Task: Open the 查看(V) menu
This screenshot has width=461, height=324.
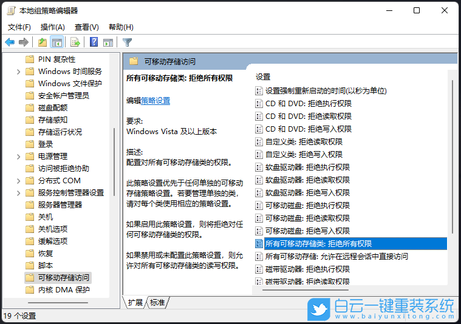Action: [87, 27]
